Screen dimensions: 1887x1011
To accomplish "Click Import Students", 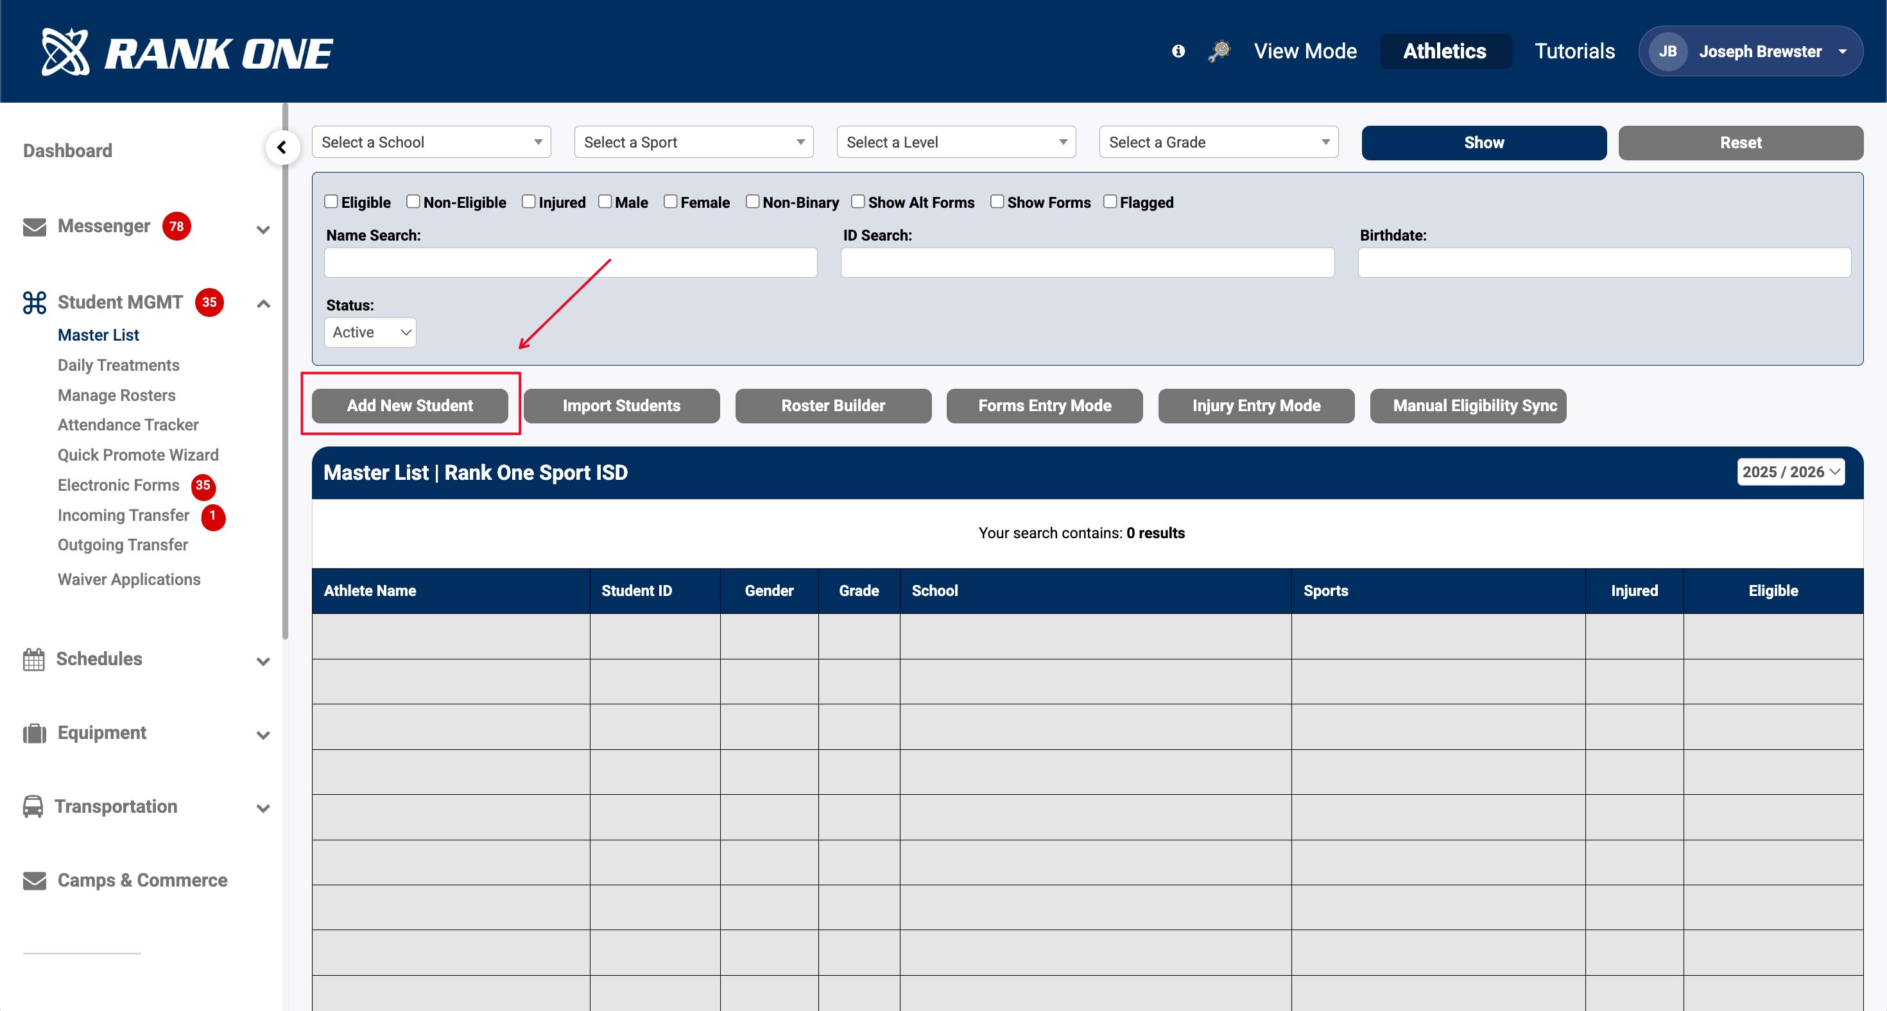I will point(621,405).
